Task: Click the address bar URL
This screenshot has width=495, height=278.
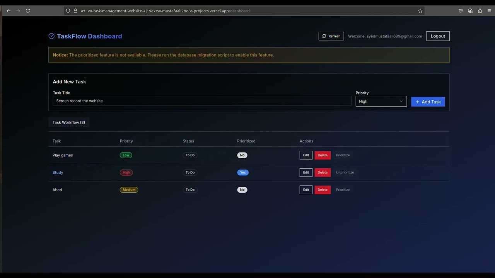Action: coord(169,11)
